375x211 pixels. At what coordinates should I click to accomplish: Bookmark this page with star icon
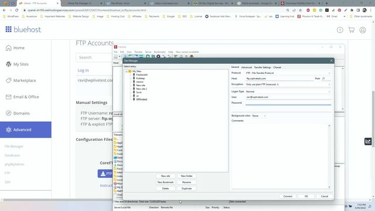[301, 11]
